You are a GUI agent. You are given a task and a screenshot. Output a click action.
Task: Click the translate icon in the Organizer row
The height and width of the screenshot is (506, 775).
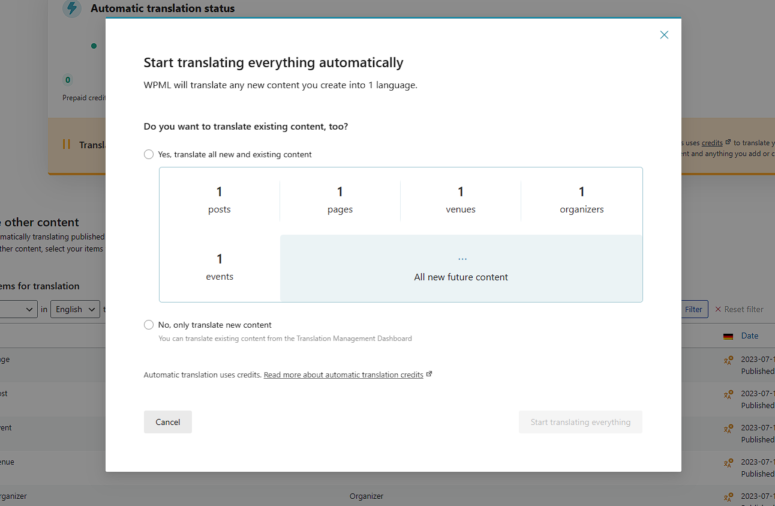click(x=728, y=497)
